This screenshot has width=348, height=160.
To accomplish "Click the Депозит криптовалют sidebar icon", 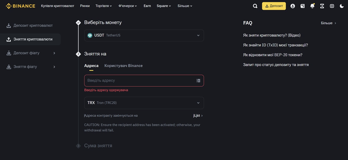I will click(x=9, y=26).
